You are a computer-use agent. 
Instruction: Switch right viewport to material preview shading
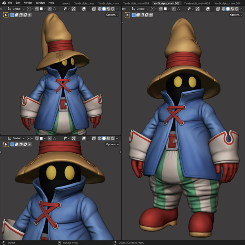[x=232, y=9]
